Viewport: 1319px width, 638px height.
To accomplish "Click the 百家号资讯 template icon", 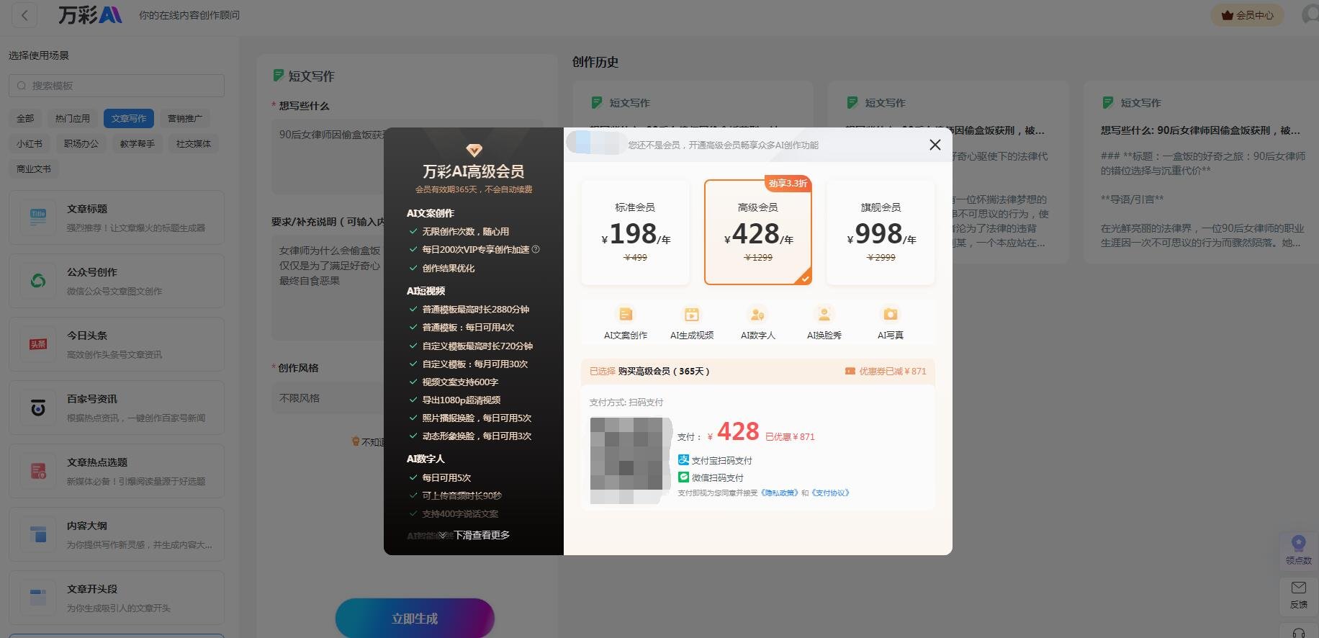I will [38, 408].
